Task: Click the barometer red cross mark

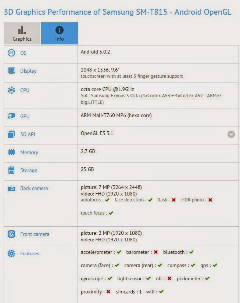Action: [x=156, y=252]
